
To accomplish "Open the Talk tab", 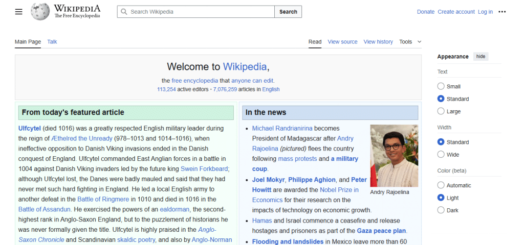I will pos(52,42).
